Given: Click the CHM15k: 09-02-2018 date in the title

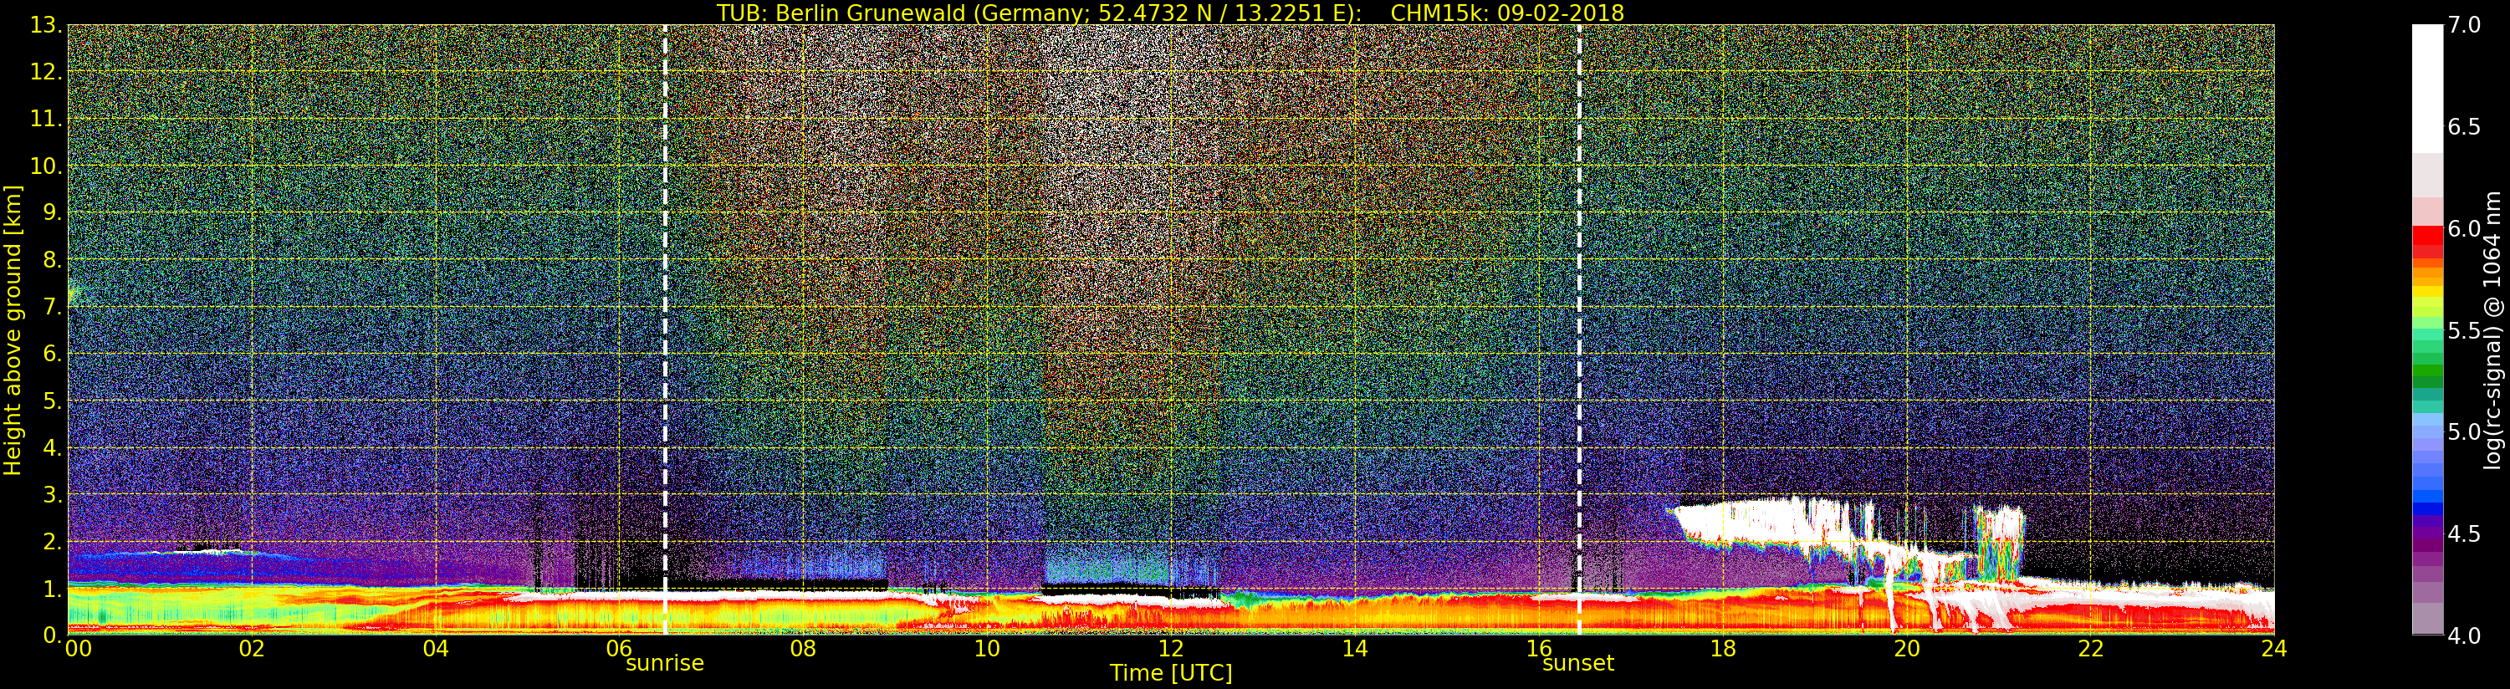Looking at the screenshot, I should coord(1507,13).
